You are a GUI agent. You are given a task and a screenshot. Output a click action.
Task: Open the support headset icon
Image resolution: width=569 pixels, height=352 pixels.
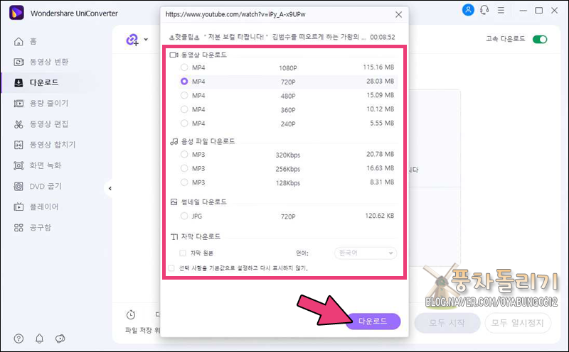tap(484, 10)
